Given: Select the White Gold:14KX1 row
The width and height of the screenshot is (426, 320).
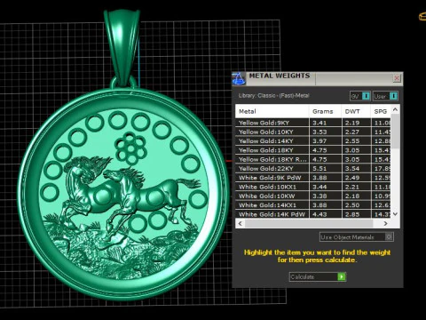Looking at the screenshot, I should pos(313,205).
